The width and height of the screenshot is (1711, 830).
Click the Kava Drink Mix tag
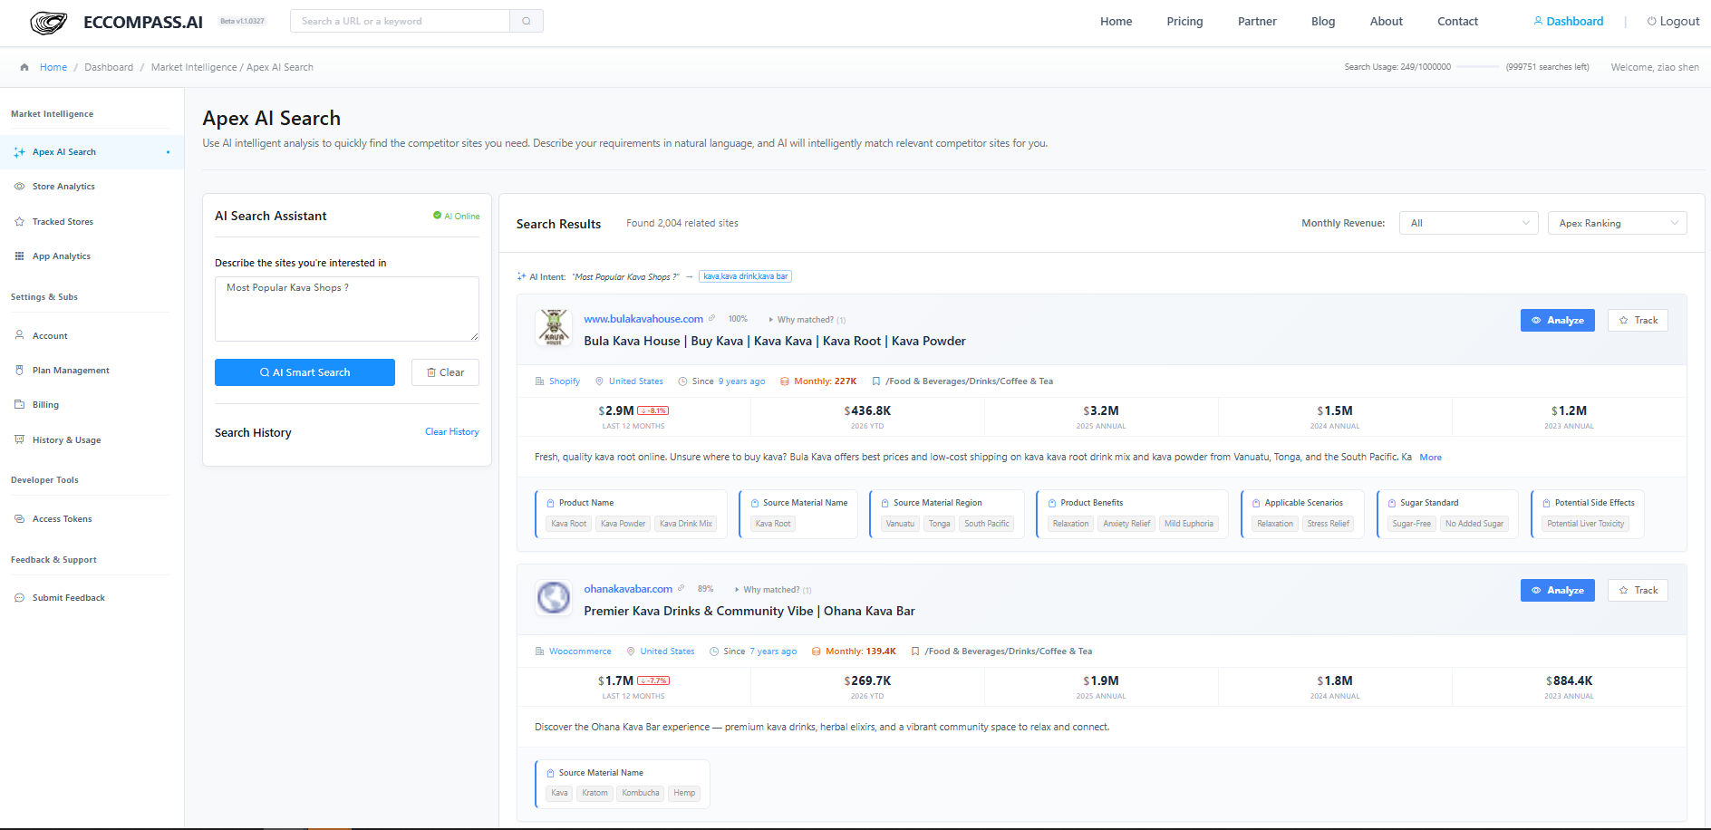686,524
